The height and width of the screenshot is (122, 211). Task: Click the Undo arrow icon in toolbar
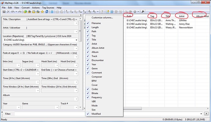tap(13, 12)
